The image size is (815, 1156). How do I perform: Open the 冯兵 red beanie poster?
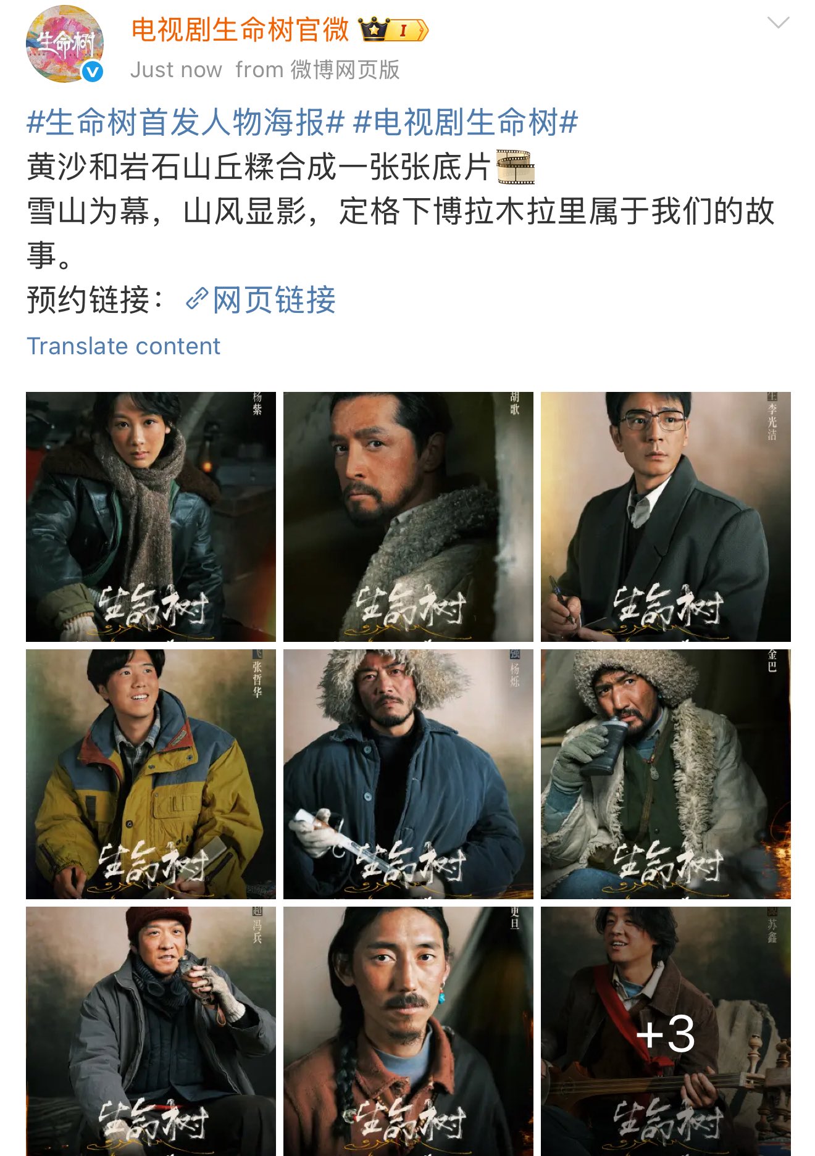[x=151, y=1031]
